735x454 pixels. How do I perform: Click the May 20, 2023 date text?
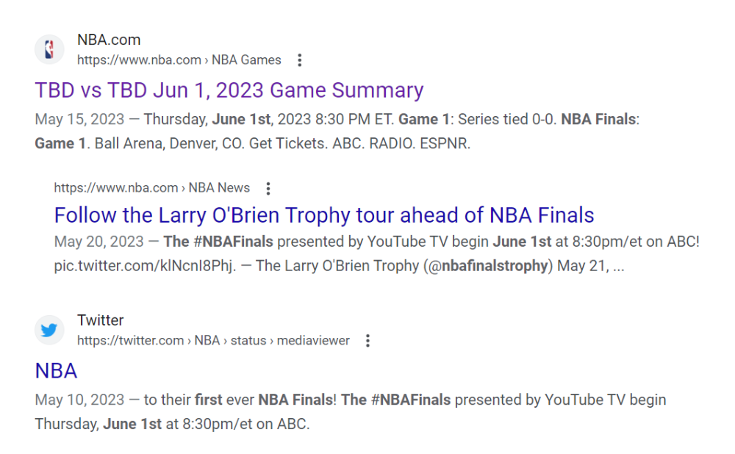coord(99,242)
